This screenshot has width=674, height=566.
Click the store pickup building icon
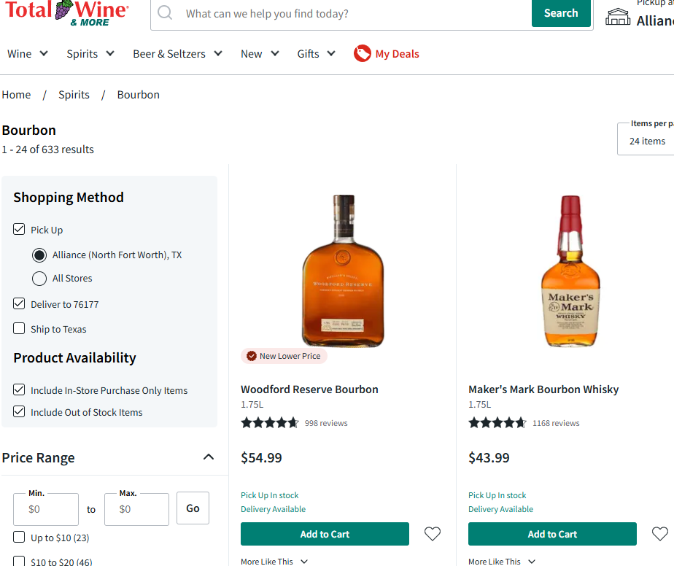tap(618, 17)
